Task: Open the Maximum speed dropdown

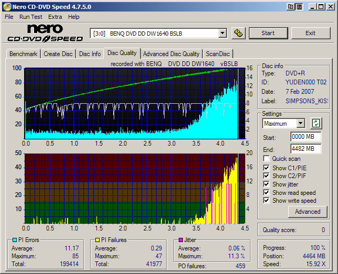Action: [x=300, y=124]
